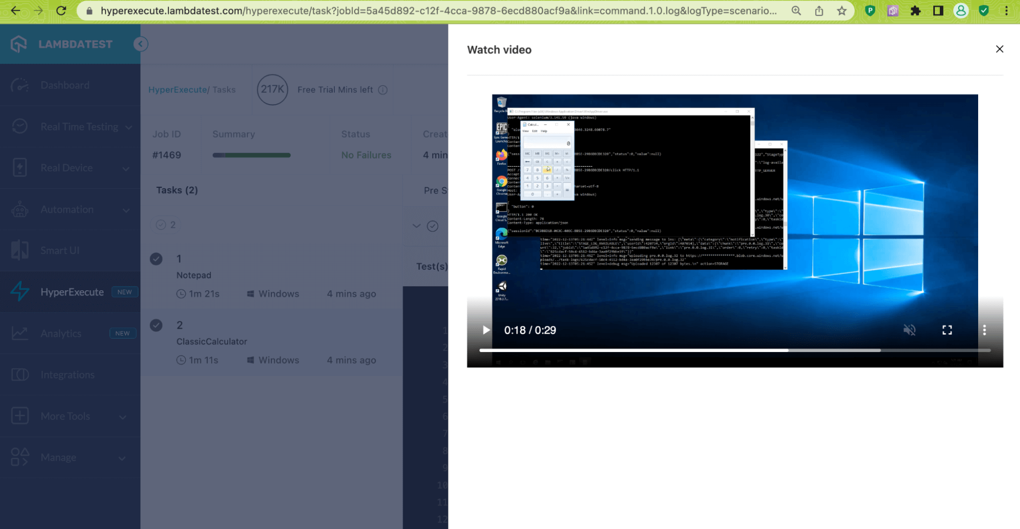Collapse the Pre Steps chevron
This screenshot has height=529, width=1020.
pyautogui.click(x=416, y=226)
